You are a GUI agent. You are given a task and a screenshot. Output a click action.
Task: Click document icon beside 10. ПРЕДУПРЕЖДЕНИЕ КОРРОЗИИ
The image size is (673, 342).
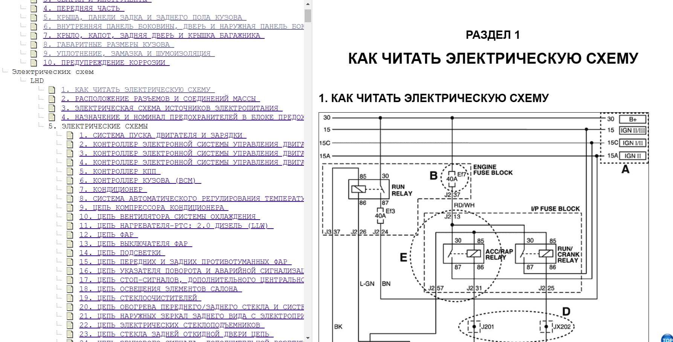point(34,63)
